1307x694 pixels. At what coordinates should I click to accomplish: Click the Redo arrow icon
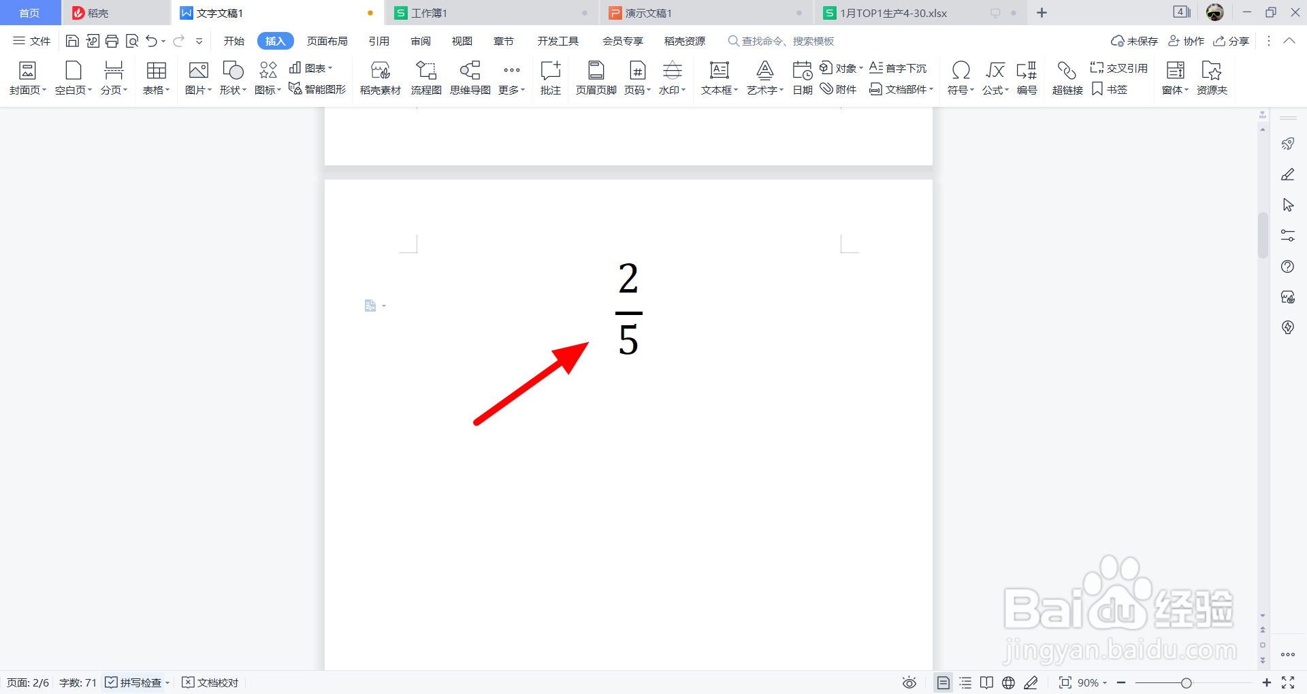pyautogui.click(x=178, y=41)
